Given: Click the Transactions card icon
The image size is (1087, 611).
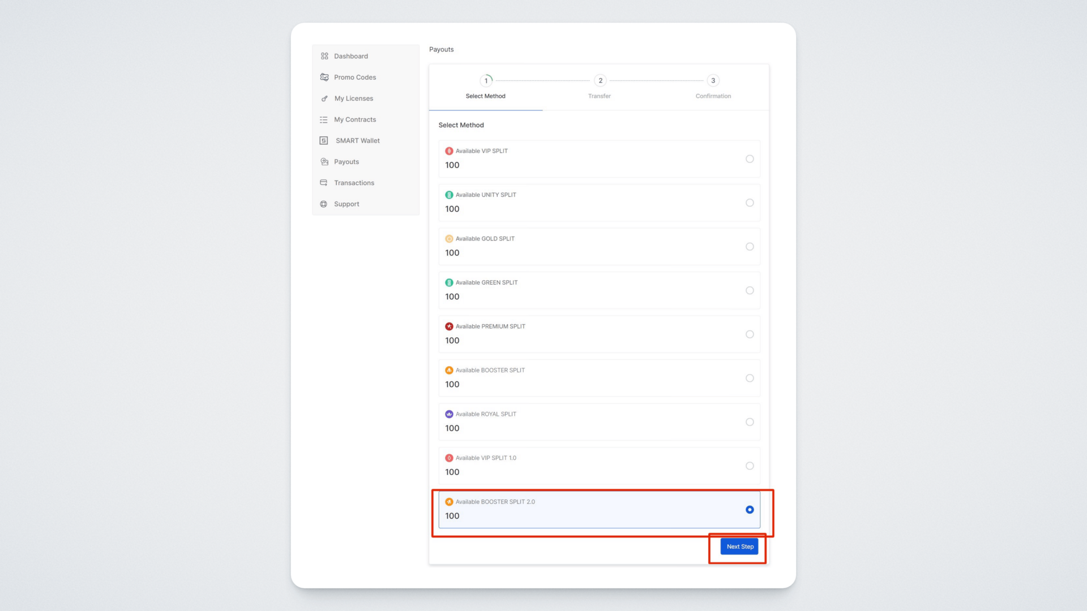Looking at the screenshot, I should 324,183.
